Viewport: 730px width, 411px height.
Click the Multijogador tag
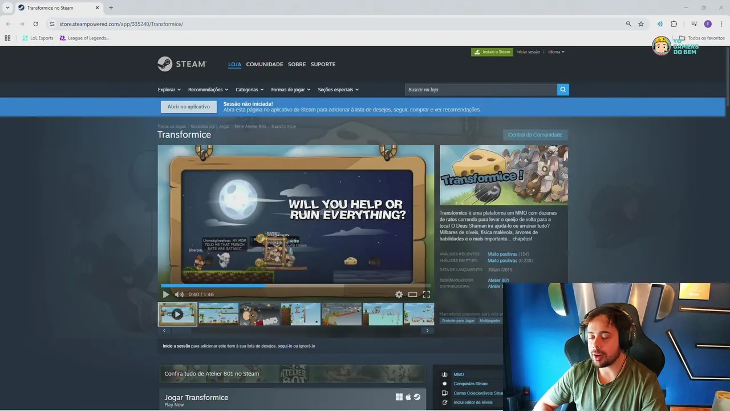coord(490,321)
